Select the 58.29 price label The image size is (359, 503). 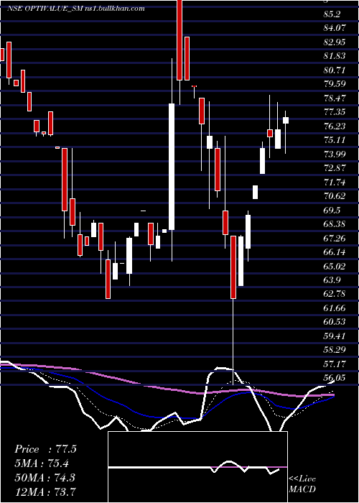point(335,350)
